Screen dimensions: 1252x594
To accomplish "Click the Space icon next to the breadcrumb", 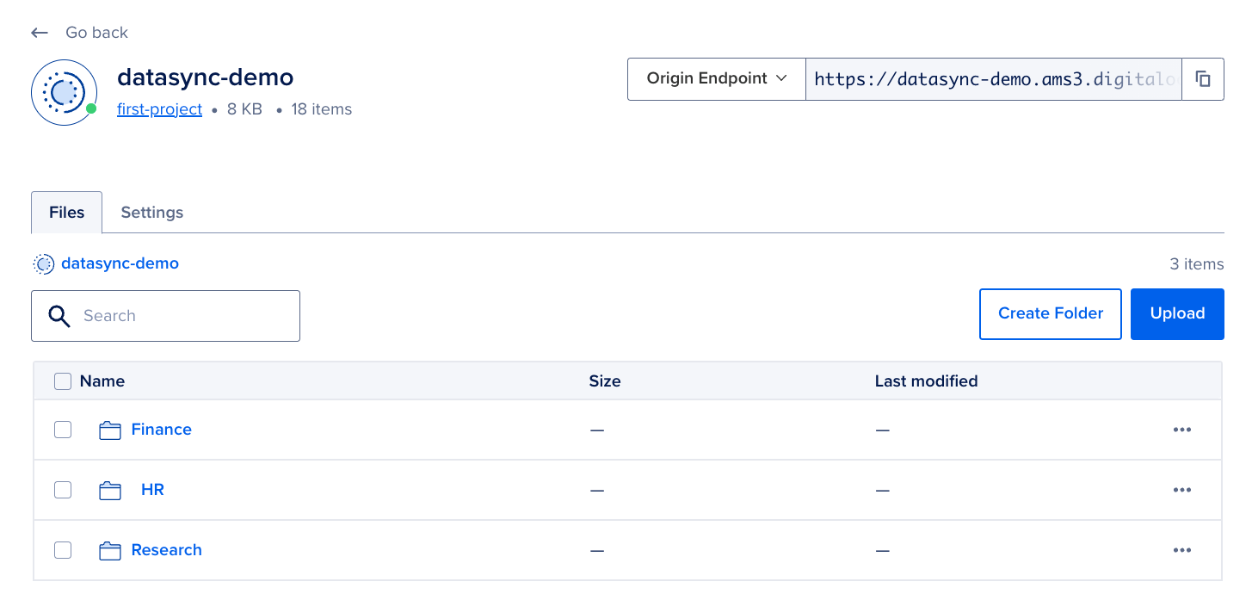I will [42, 263].
